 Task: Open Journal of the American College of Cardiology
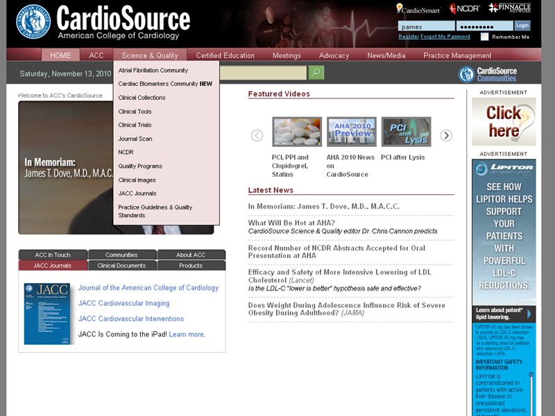click(148, 288)
